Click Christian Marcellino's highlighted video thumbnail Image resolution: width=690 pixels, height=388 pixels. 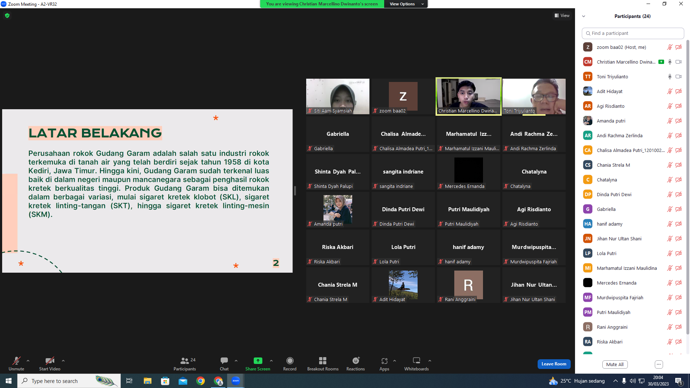click(469, 96)
